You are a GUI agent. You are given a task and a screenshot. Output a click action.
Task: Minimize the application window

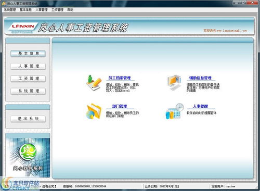point(236,3)
